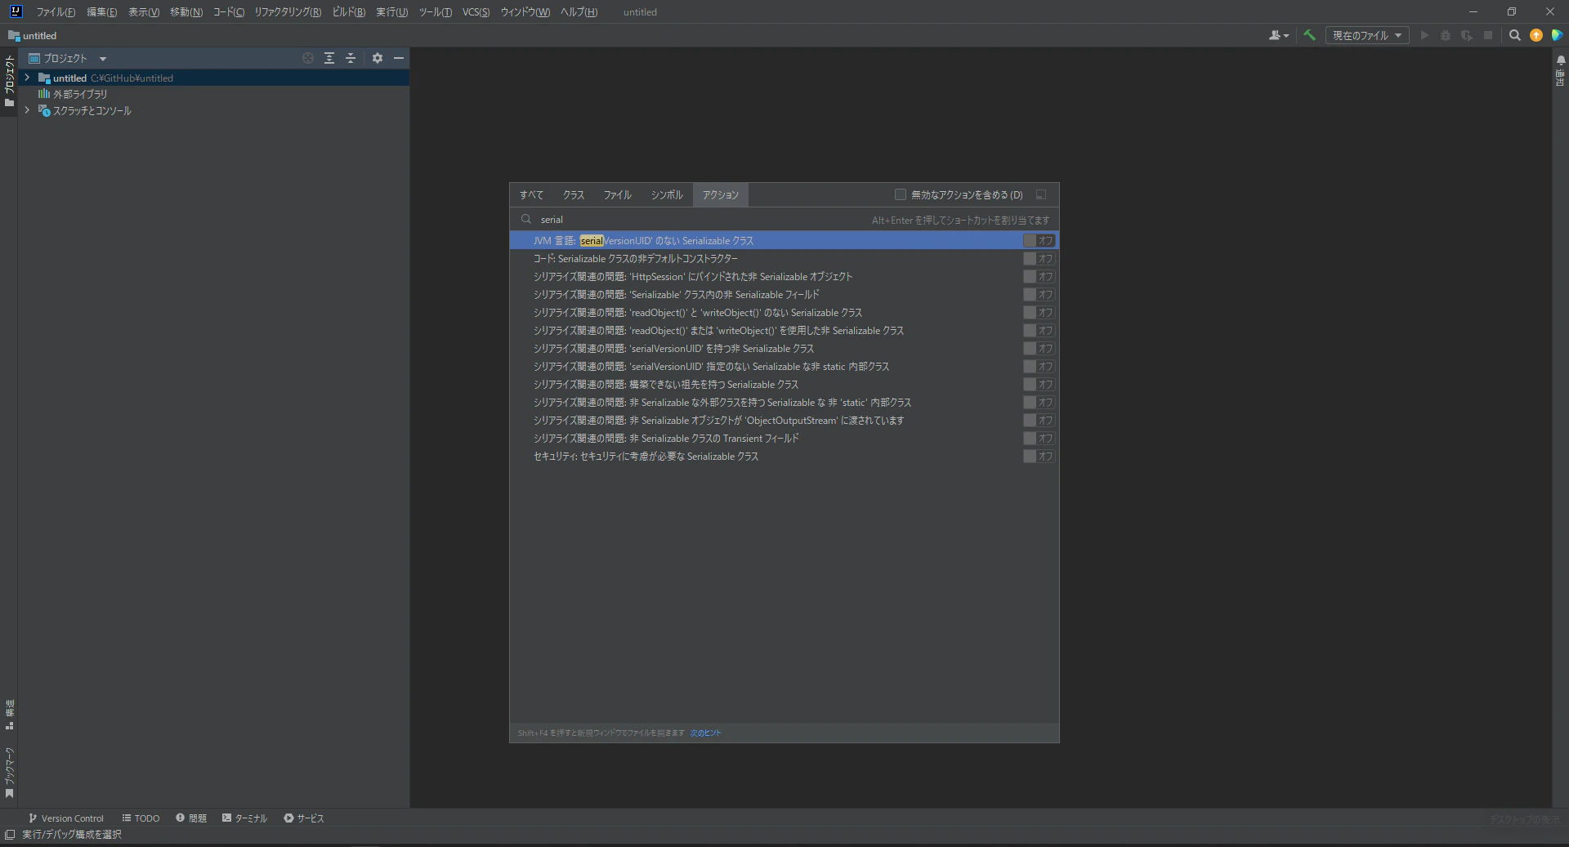Viewport: 1569px width, 847px height.
Task: Open the サービス tool window
Action: [x=304, y=818]
